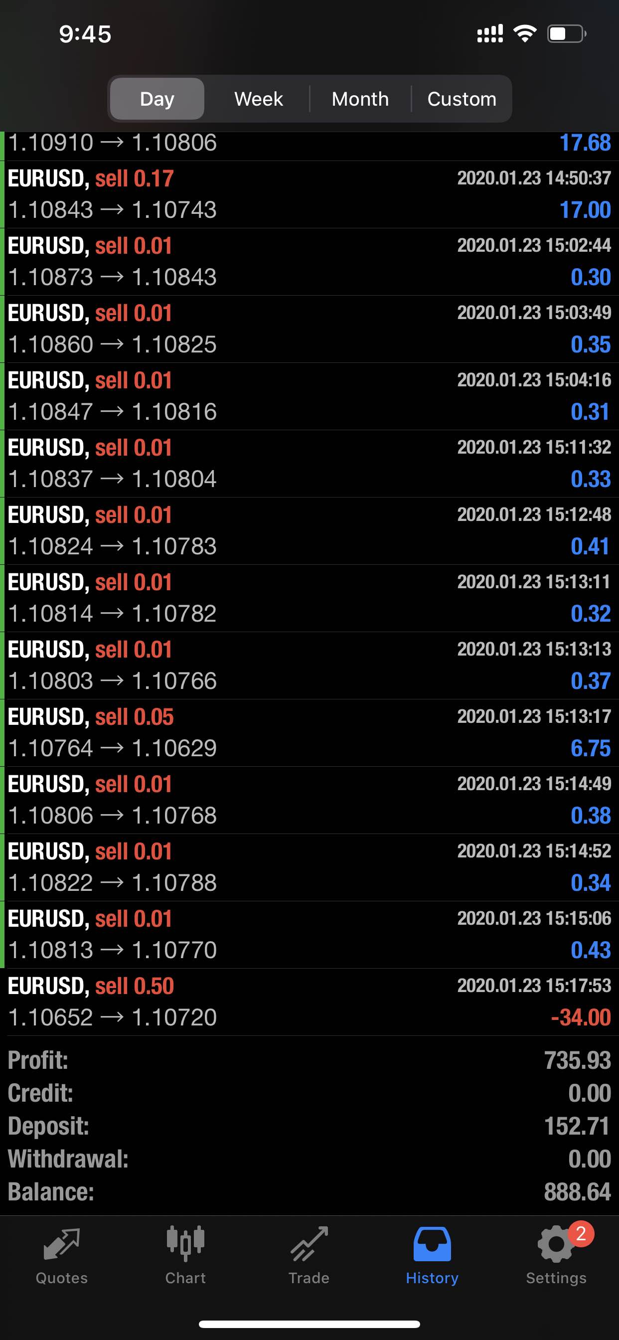Tap the Wi-Fi status icon
Image resolution: width=619 pixels, height=1340 pixels.
[x=525, y=34]
